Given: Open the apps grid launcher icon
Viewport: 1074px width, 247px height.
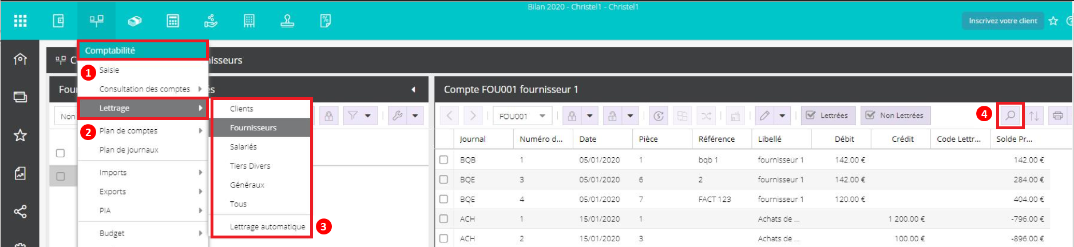Looking at the screenshot, I should 21,21.
